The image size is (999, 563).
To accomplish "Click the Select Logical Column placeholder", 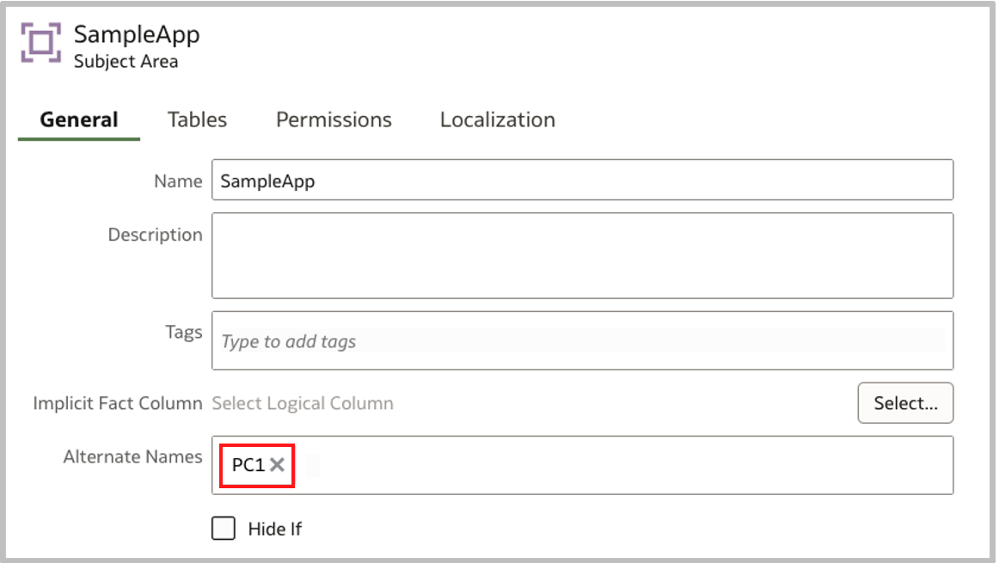I will click(303, 403).
